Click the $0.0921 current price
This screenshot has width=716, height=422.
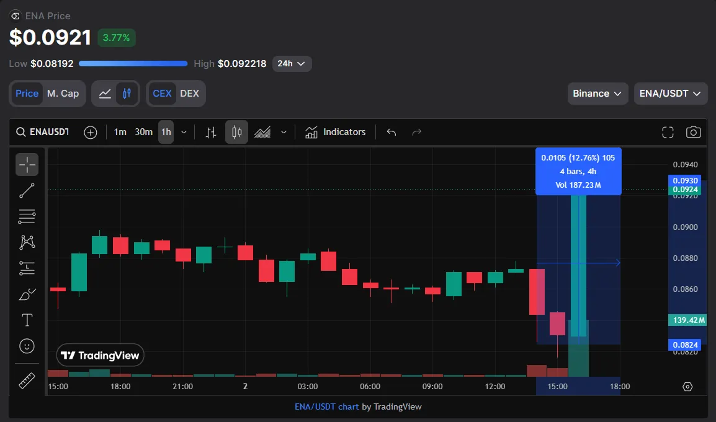click(50, 37)
